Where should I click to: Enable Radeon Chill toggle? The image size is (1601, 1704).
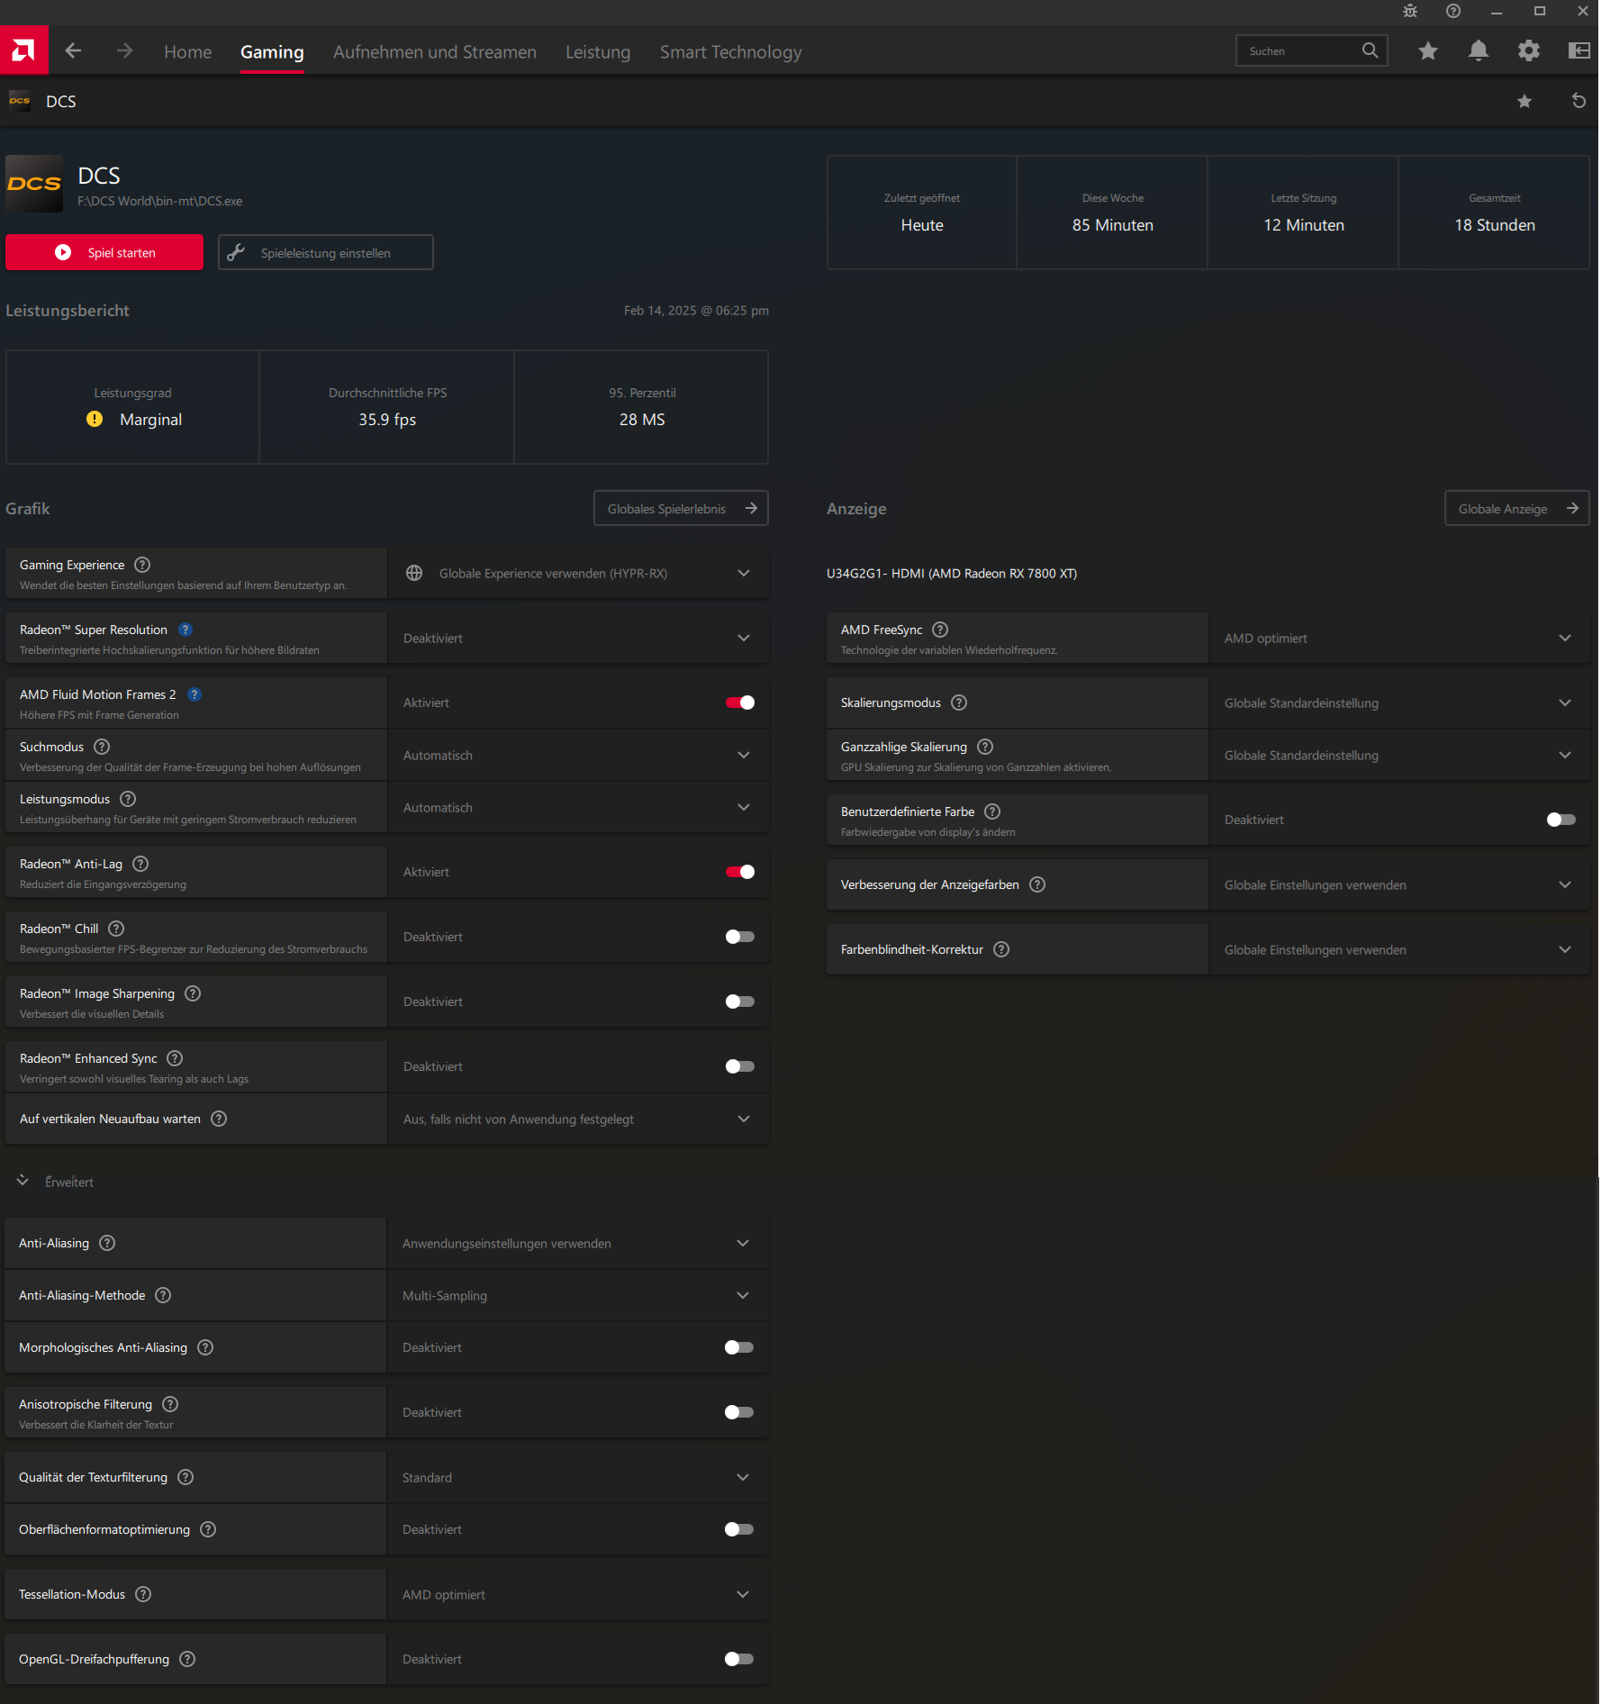point(740,937)
